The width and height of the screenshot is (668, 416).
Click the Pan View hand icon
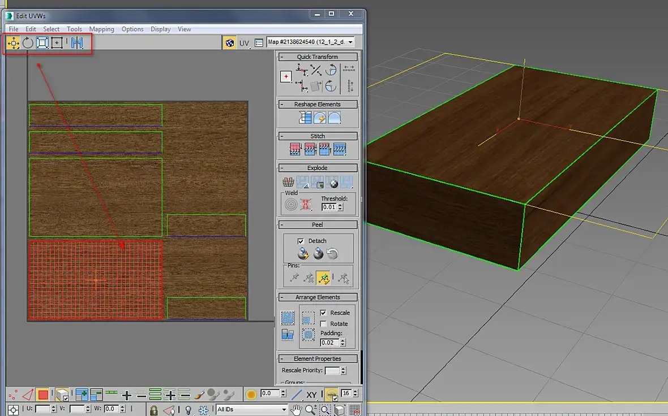296,410
